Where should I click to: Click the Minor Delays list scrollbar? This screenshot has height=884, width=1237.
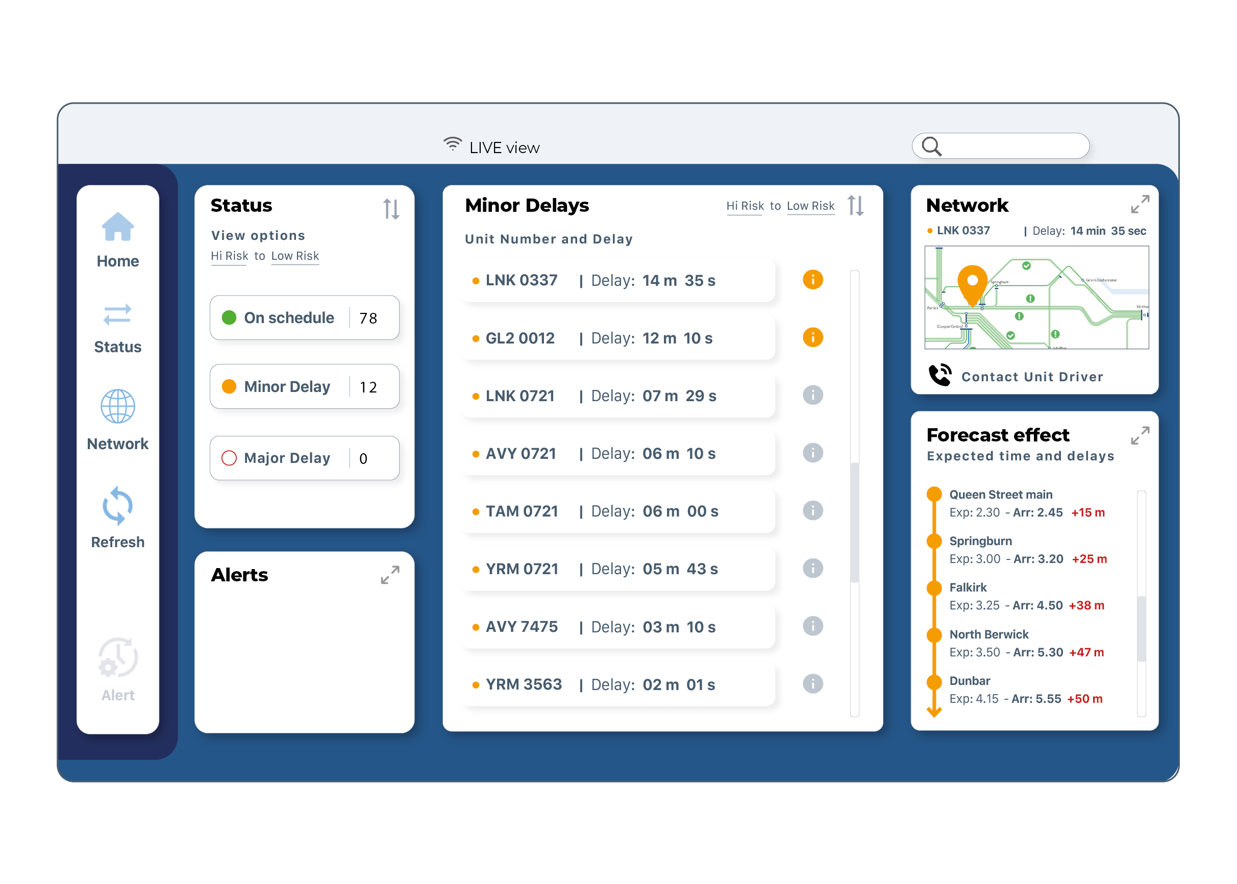point(854,522)
